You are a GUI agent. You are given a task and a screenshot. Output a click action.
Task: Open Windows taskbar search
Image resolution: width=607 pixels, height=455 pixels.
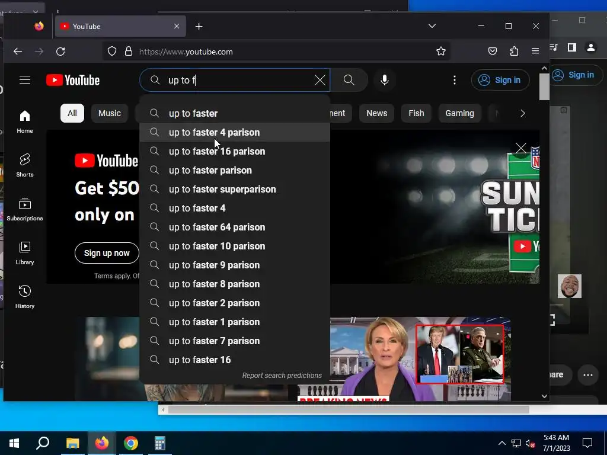(43, 443)
